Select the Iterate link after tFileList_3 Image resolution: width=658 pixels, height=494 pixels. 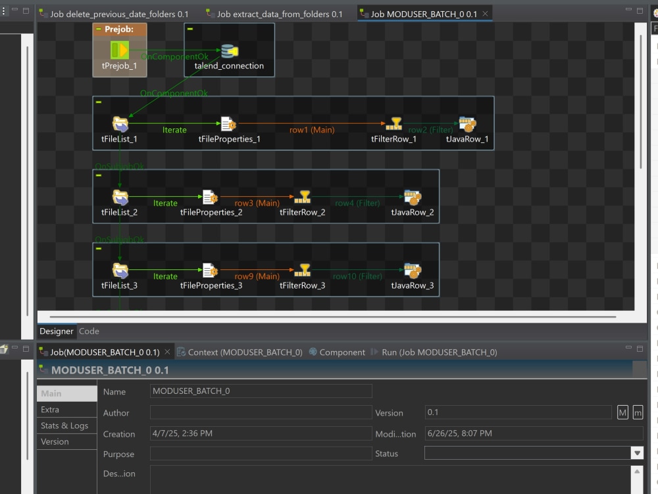[x=165, y=276]
